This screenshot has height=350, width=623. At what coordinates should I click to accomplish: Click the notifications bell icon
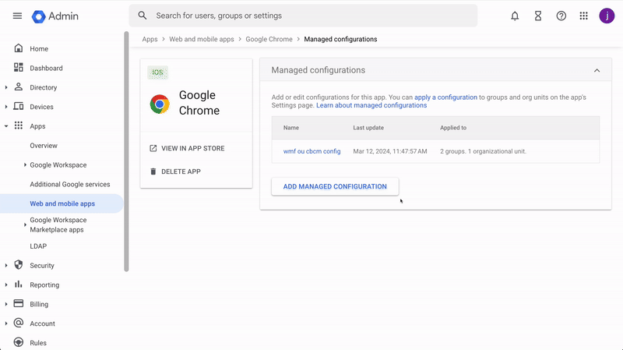[x=515, y=16]
